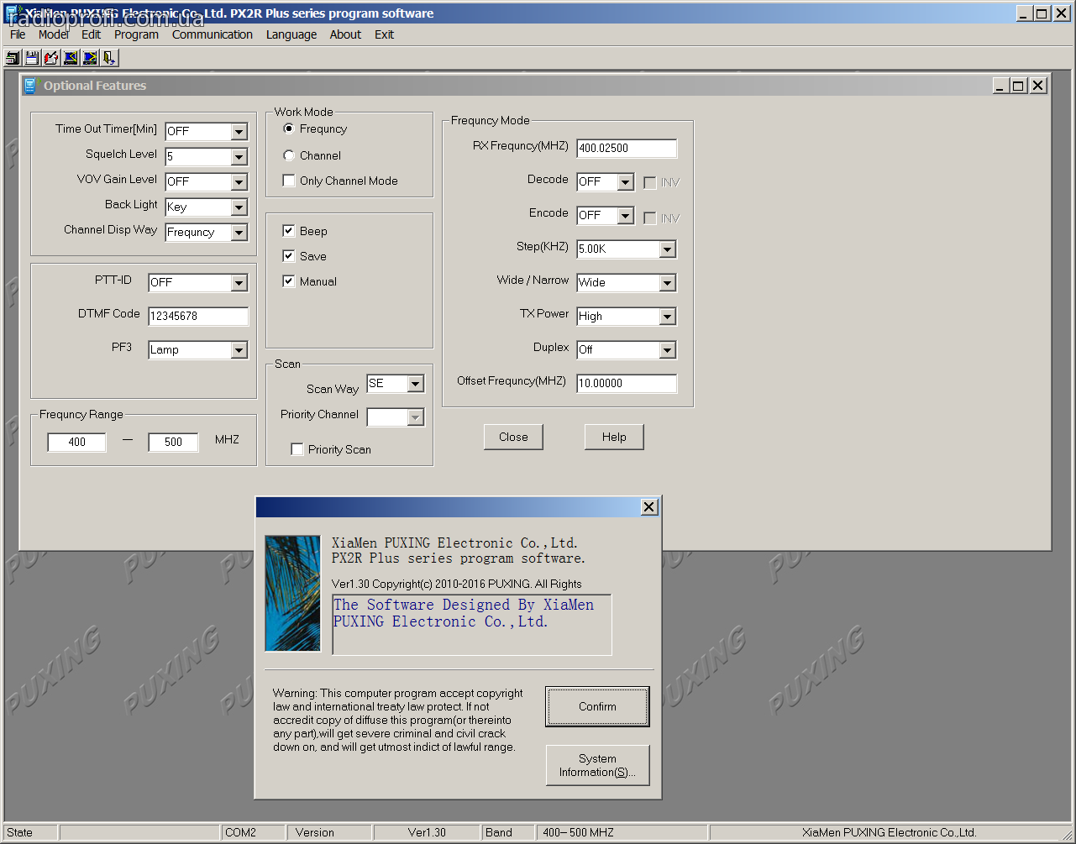Click the palm tree image in About dialog
The image size is (1076, 844).
pos(292,594)
